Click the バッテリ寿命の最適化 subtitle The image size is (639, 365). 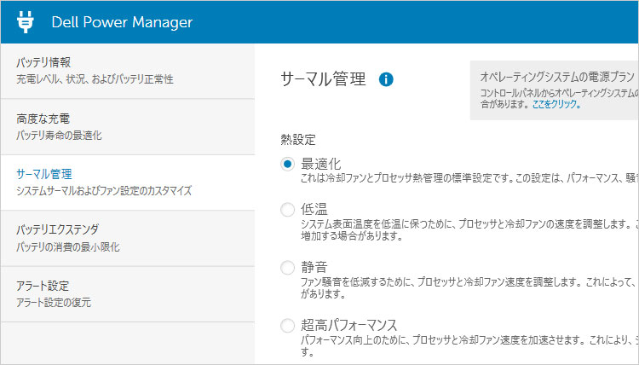pos(59,135)
